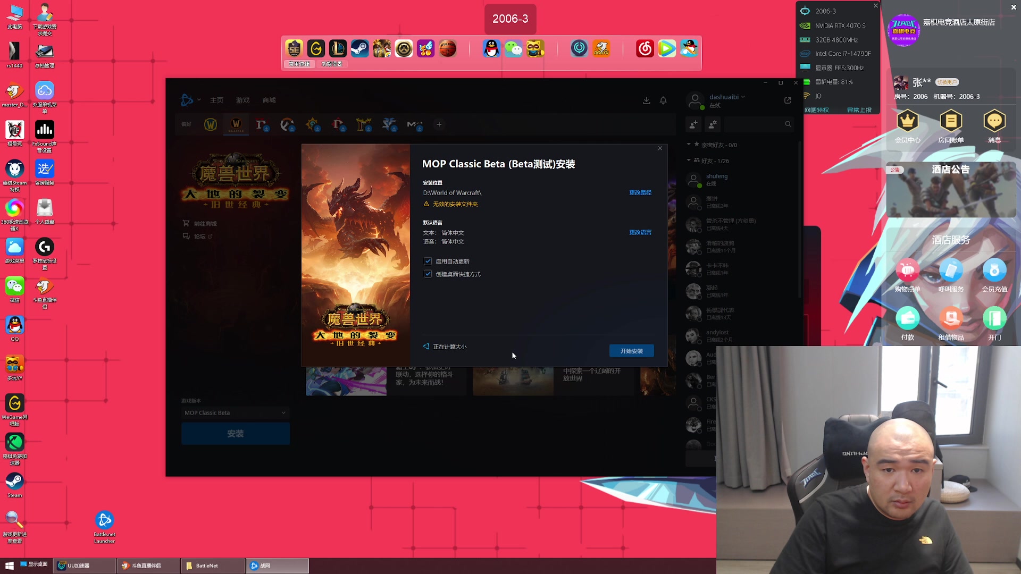Screen dimensions: 1021x574
Task: Open the Battle.net logo dropdown menu
Action: pos(190,100)
